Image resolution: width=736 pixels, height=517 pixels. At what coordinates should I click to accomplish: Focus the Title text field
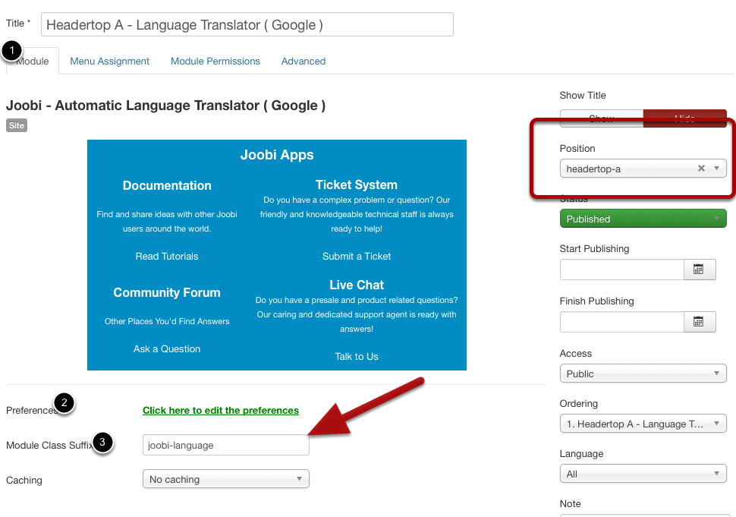click(247, 24)
